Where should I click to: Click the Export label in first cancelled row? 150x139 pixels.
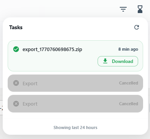30,83
